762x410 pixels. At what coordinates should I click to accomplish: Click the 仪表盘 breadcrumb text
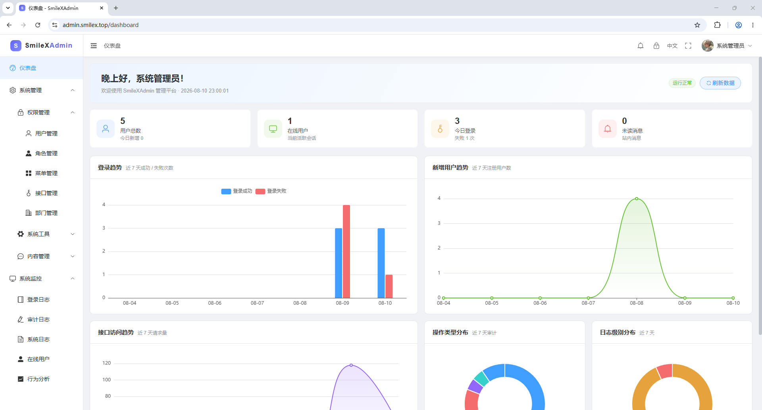pos(112,46)
